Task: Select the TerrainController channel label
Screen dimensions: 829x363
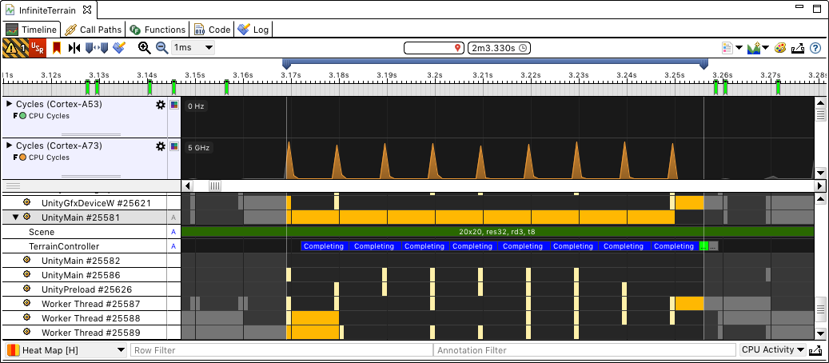Action: (63, 246)
